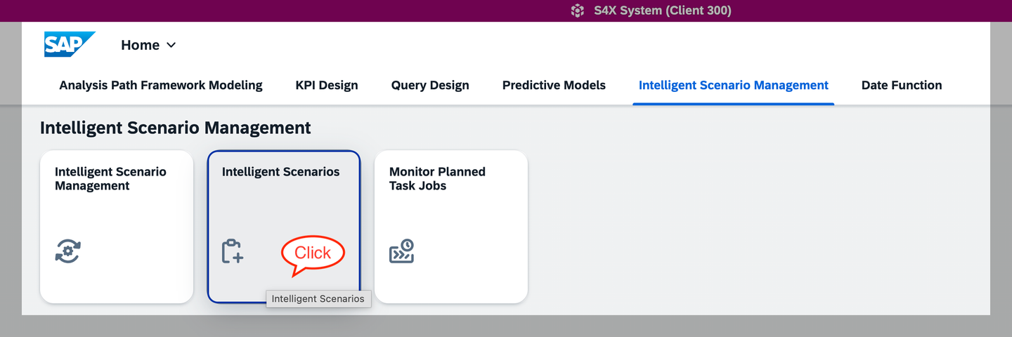Click the Intelligent Scenario Management section heading
Screen dimensions: 1012x337
(x=176, y=128)
